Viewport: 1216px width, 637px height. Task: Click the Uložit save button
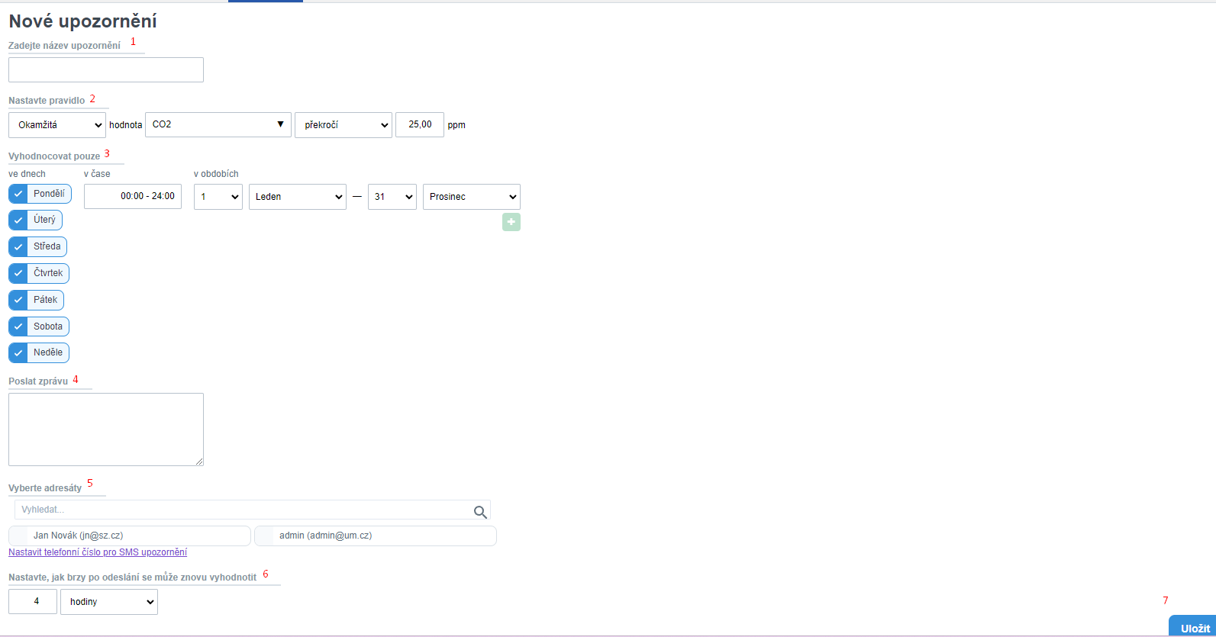tap(1194, 628)
